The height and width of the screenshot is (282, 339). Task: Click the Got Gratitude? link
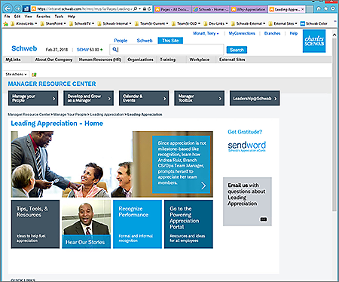(245, 132)
